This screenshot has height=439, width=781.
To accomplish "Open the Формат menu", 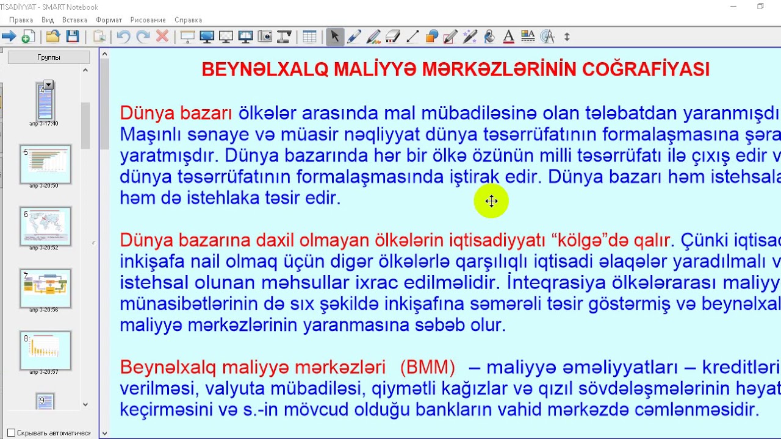I will pos(109,20).
